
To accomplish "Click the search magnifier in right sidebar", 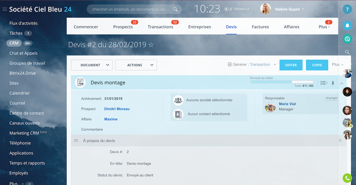I will 347,52.
